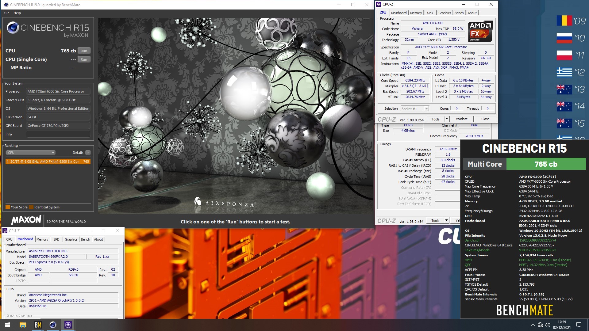589x331 pixels.
Task: Switch to Mainboard tab in top CPU-Z window
Action: tap(398, 13)
